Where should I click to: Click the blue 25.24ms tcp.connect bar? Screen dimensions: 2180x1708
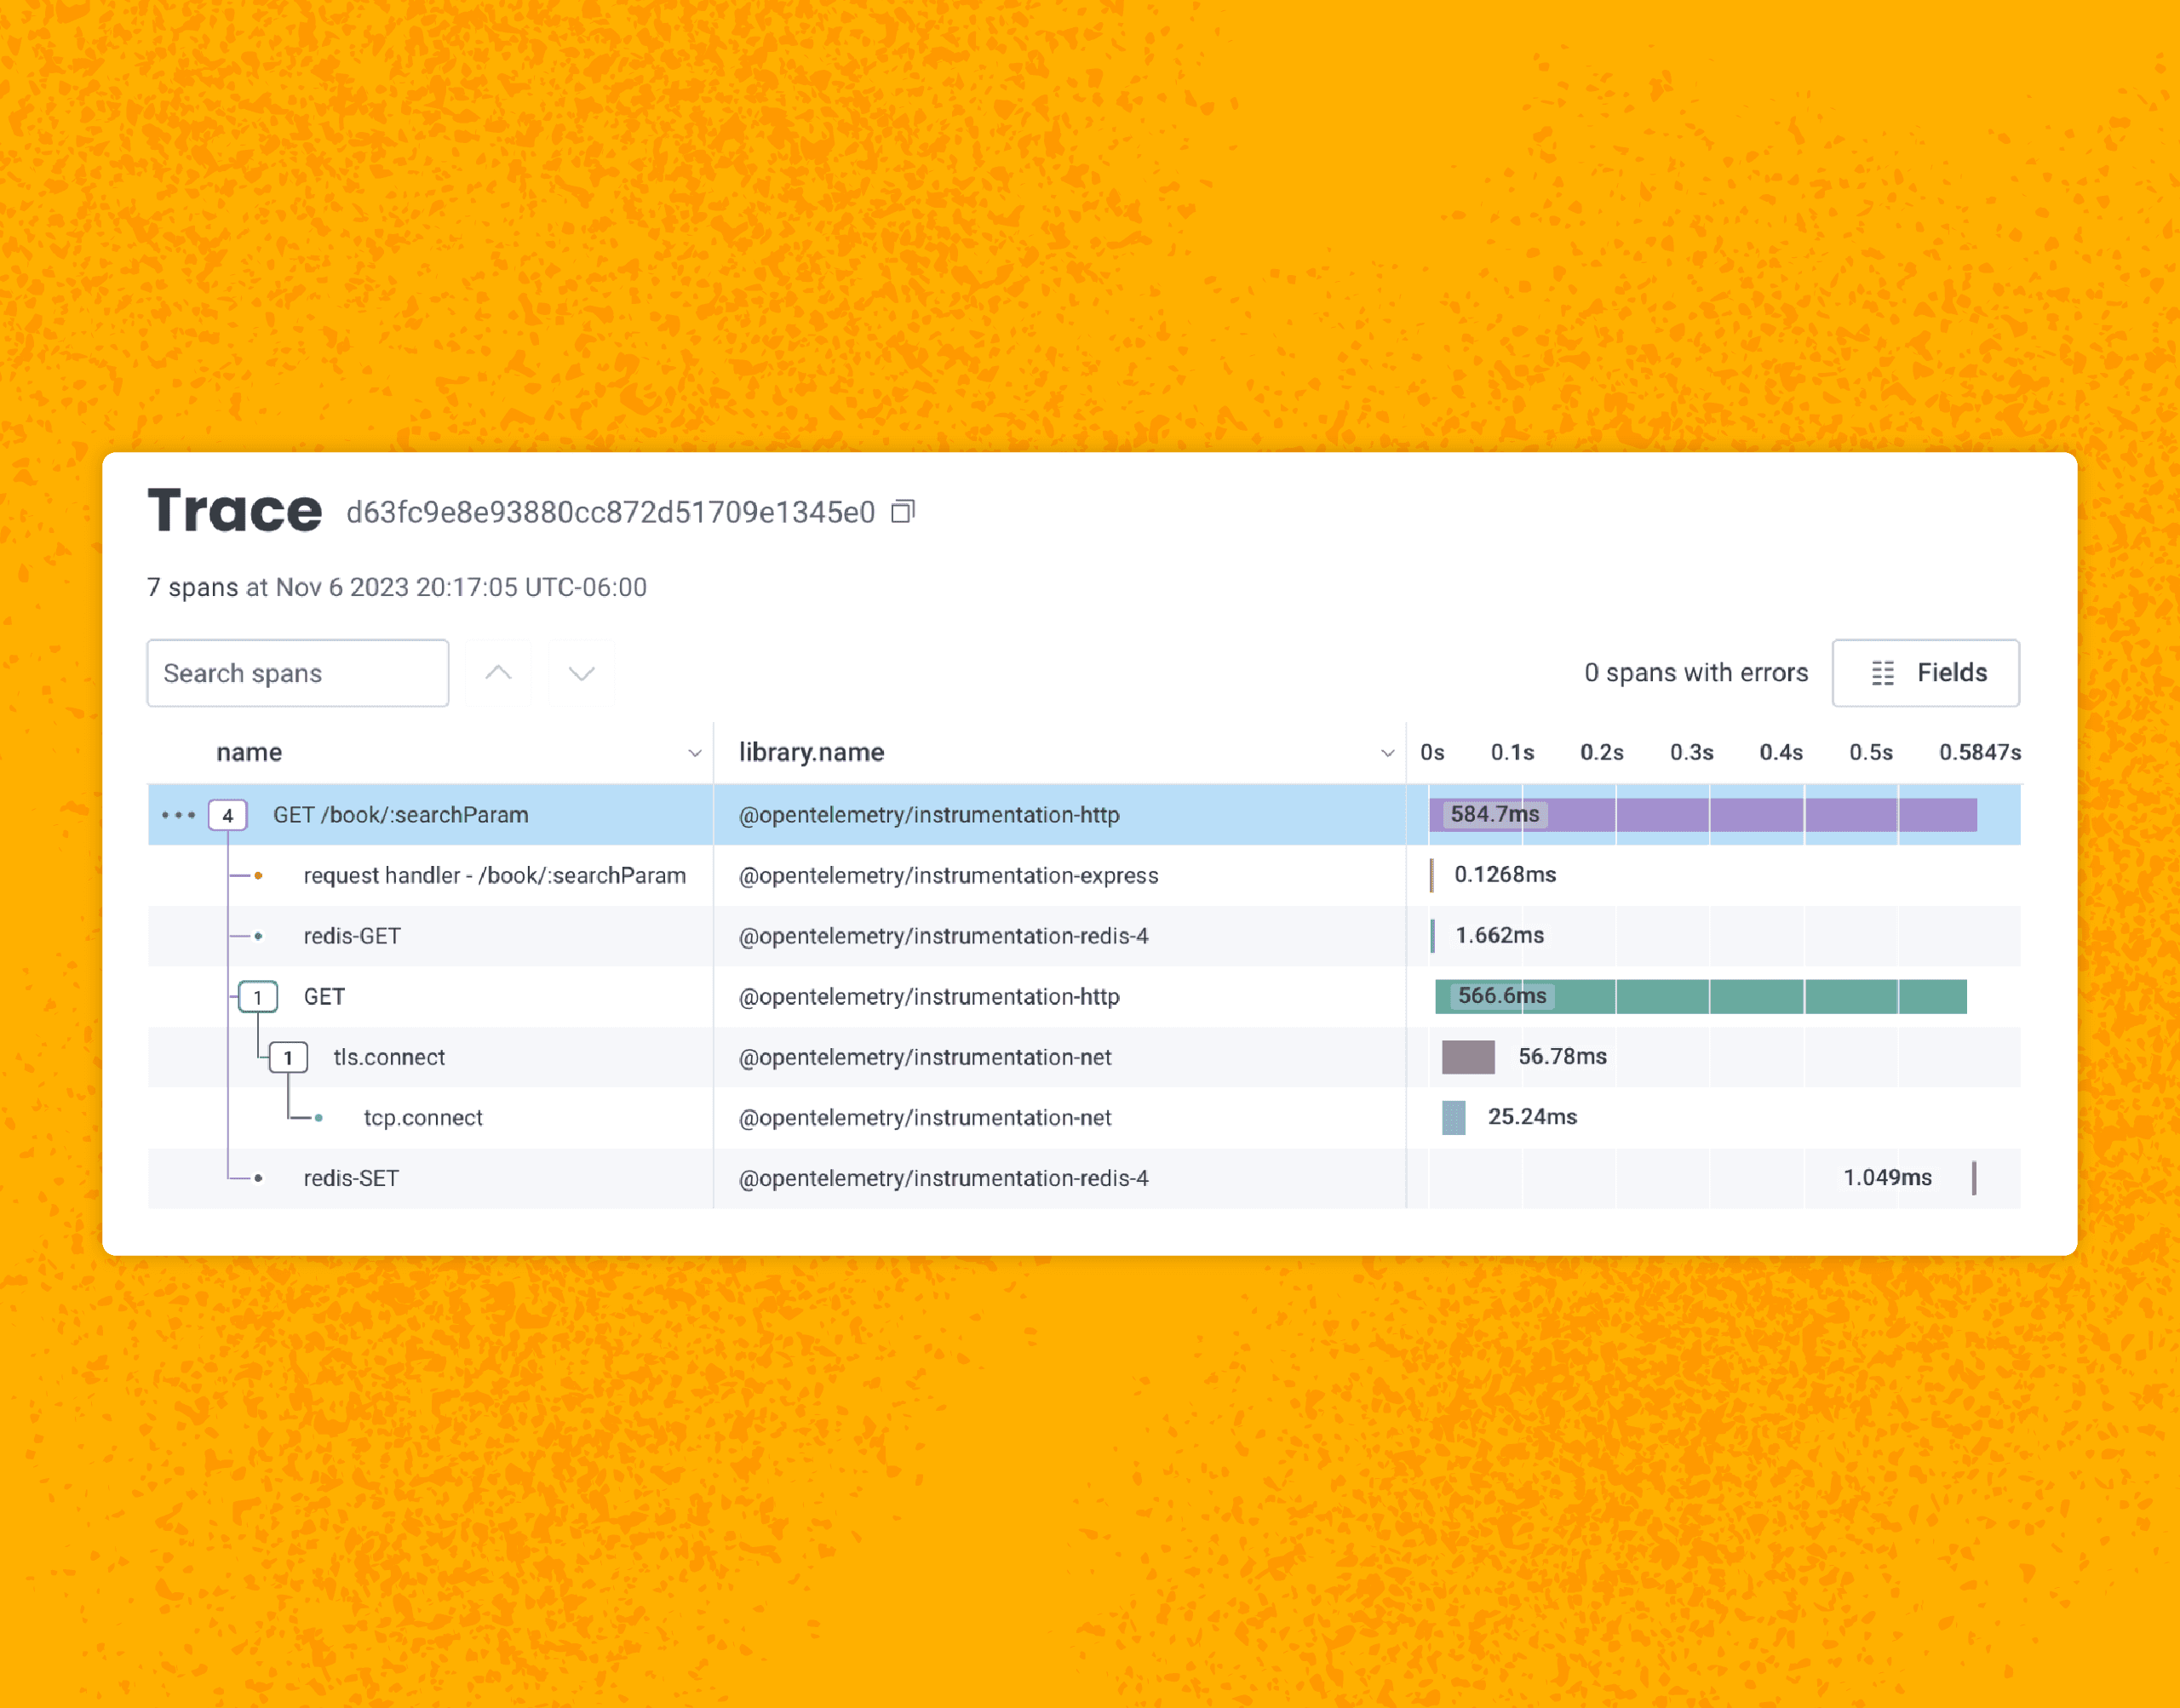1453,1117
